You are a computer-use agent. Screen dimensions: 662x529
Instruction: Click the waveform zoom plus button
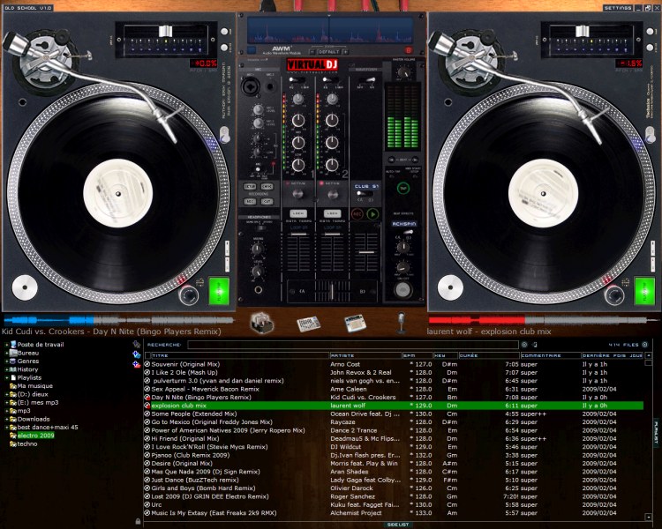tap(345, 51)
